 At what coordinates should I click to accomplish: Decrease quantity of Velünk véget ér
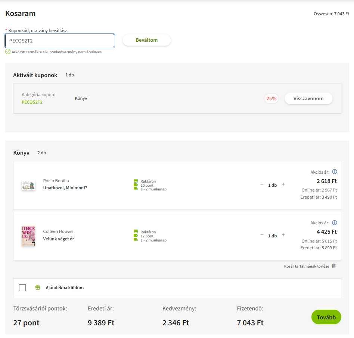(x=262, y=235)
